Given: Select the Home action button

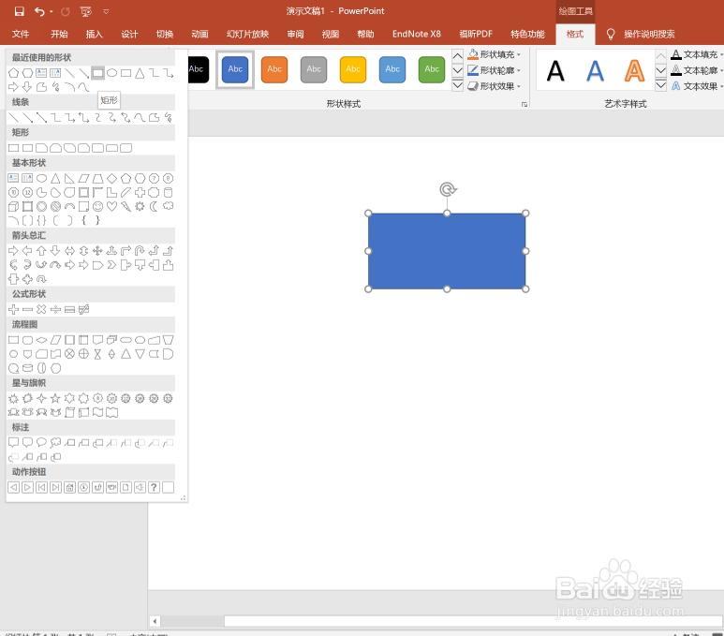Looking at the screenshot, I should 69,487.
